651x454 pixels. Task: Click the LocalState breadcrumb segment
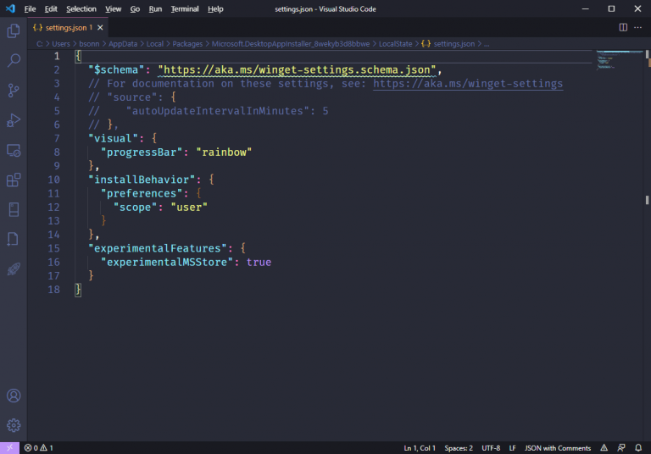pos(395,43)
